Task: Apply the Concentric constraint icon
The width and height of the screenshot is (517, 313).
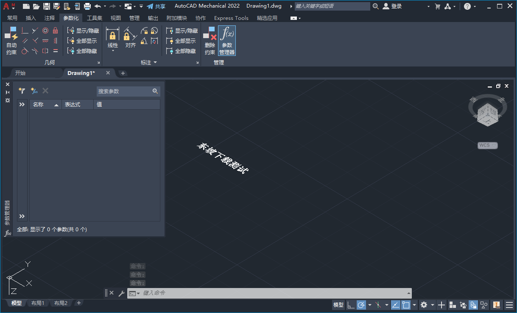Action: [x=45, y=30]
